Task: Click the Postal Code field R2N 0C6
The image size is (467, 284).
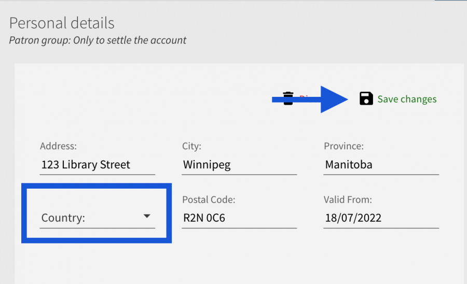Action: [239, 218]
